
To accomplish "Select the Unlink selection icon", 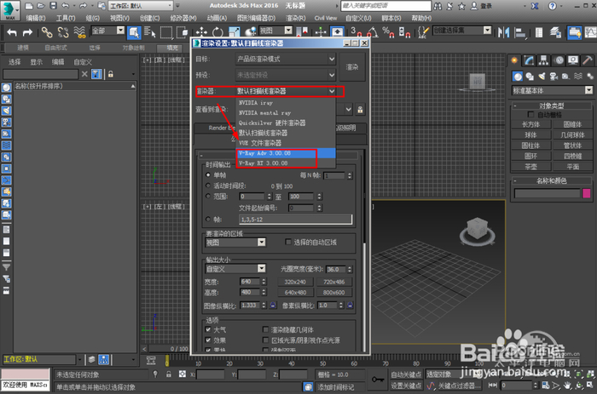I will pos(63,32).
